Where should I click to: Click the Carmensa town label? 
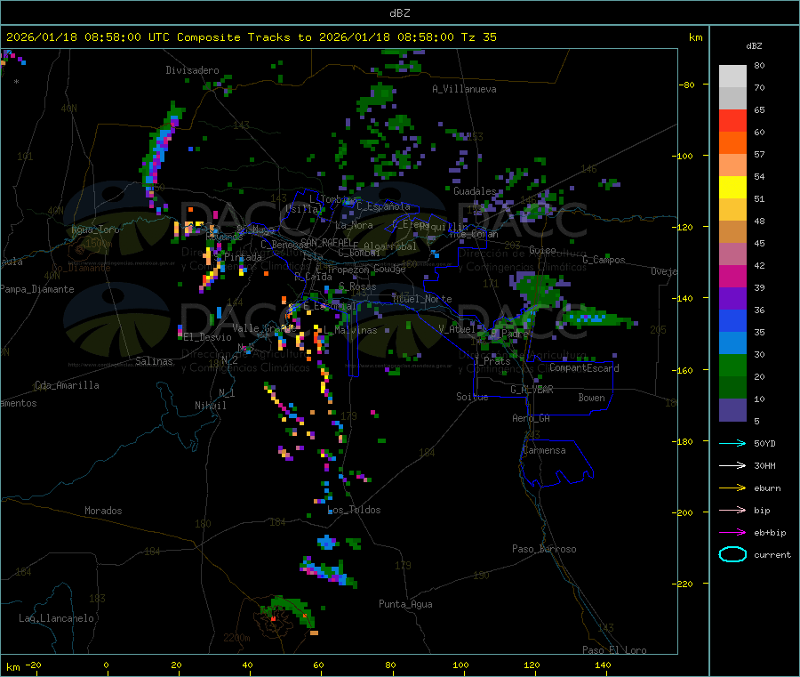click(x=544, y=450)
